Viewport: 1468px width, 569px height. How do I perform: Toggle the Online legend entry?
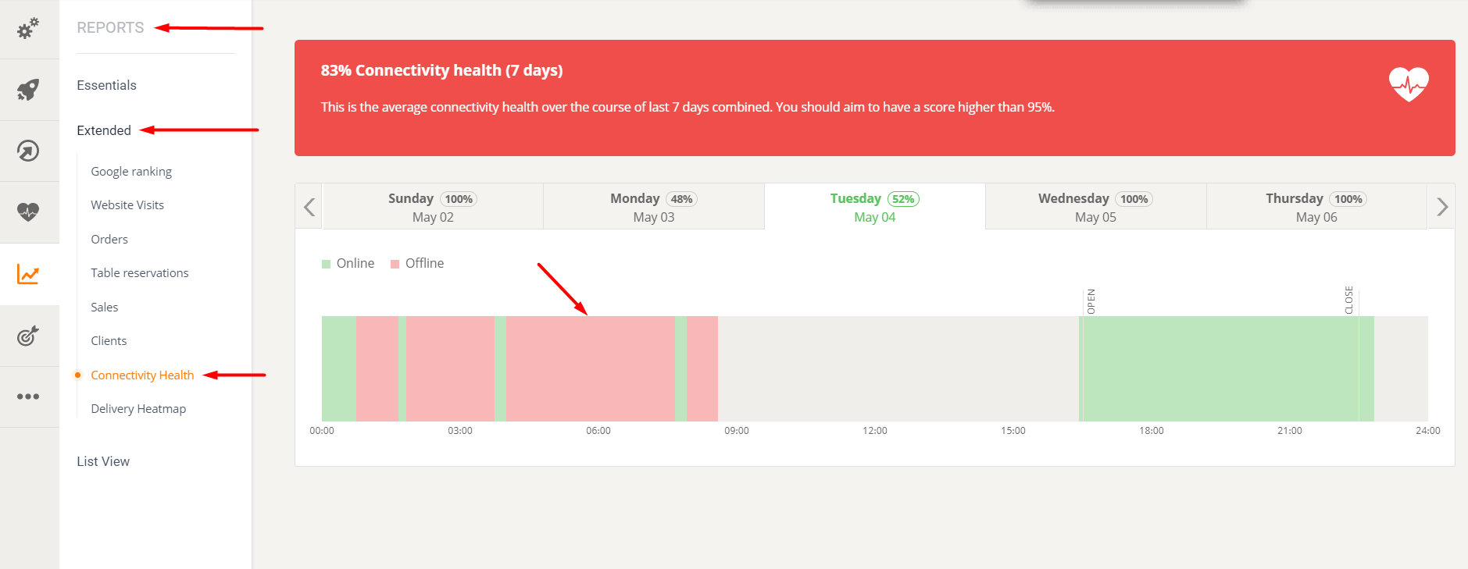tap(348, 263)
